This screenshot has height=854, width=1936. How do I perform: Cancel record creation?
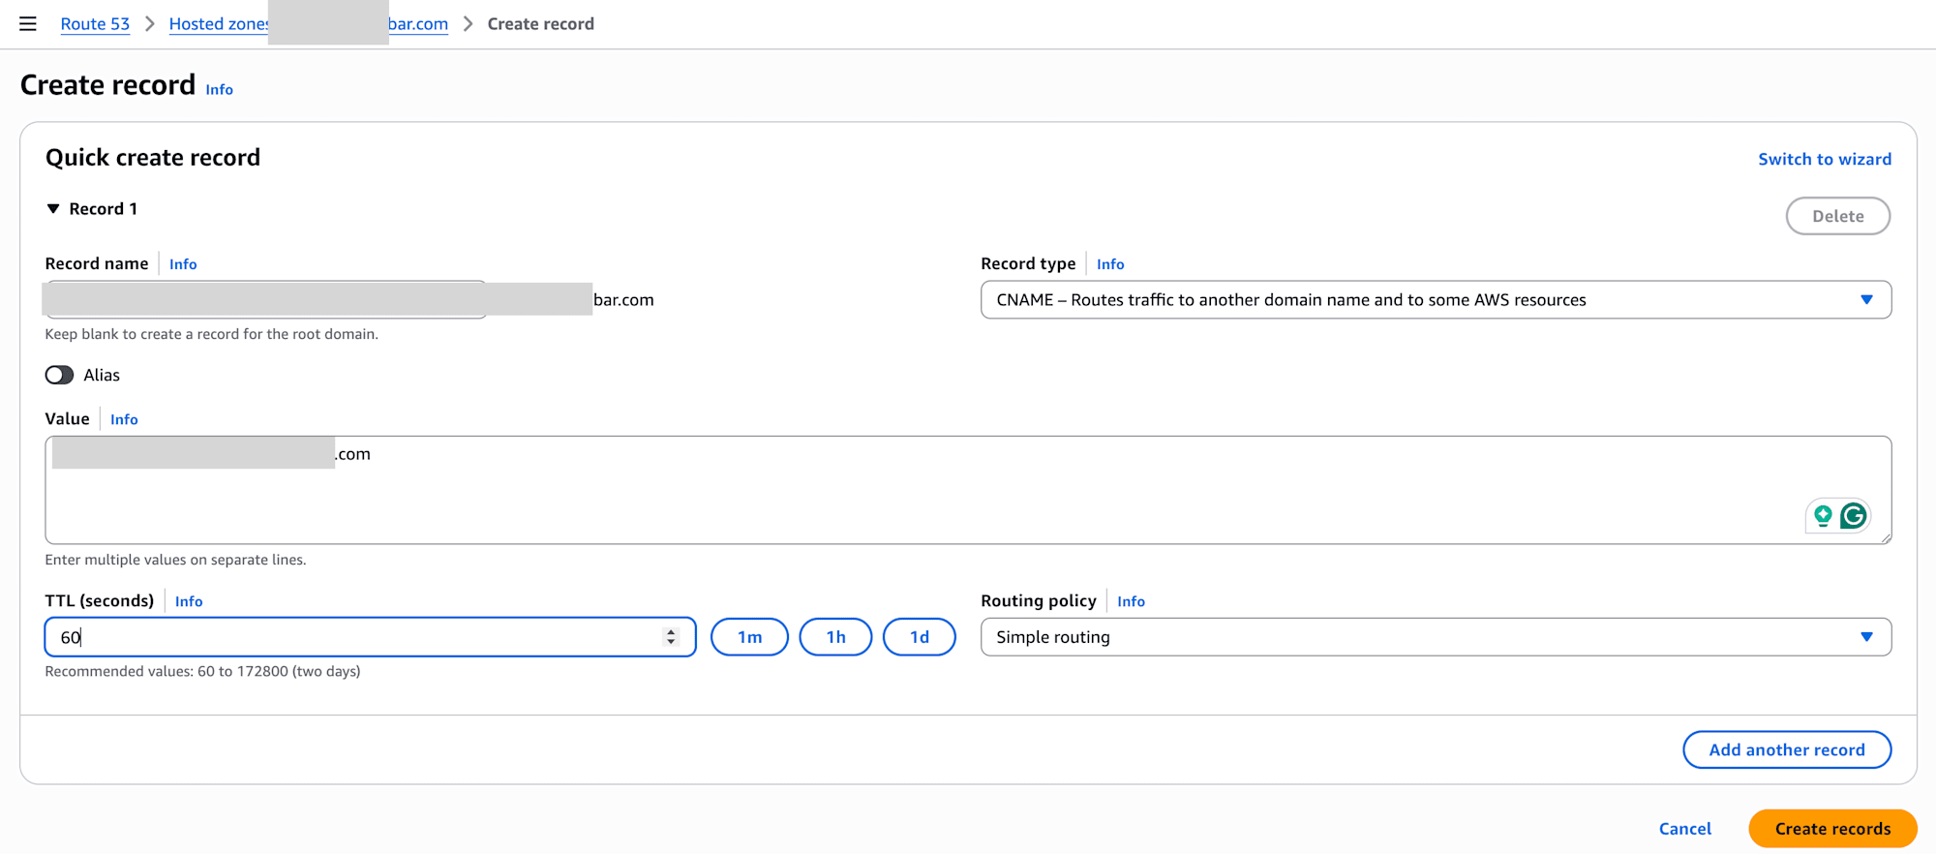(1684, 829)
